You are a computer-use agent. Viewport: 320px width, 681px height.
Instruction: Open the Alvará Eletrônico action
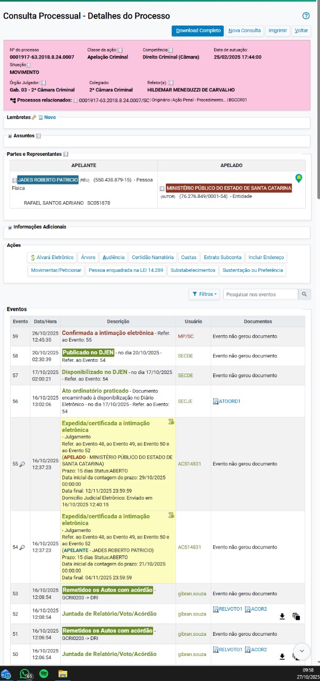(x=52, y=258)
